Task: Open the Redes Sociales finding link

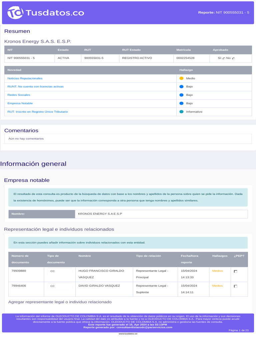Action: pyautogui.click(x=19, y=95)
